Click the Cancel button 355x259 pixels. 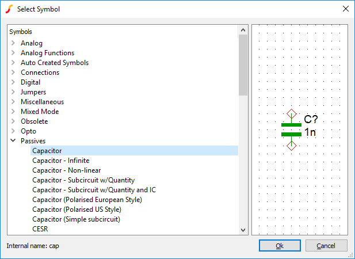(x=326, y=246)
